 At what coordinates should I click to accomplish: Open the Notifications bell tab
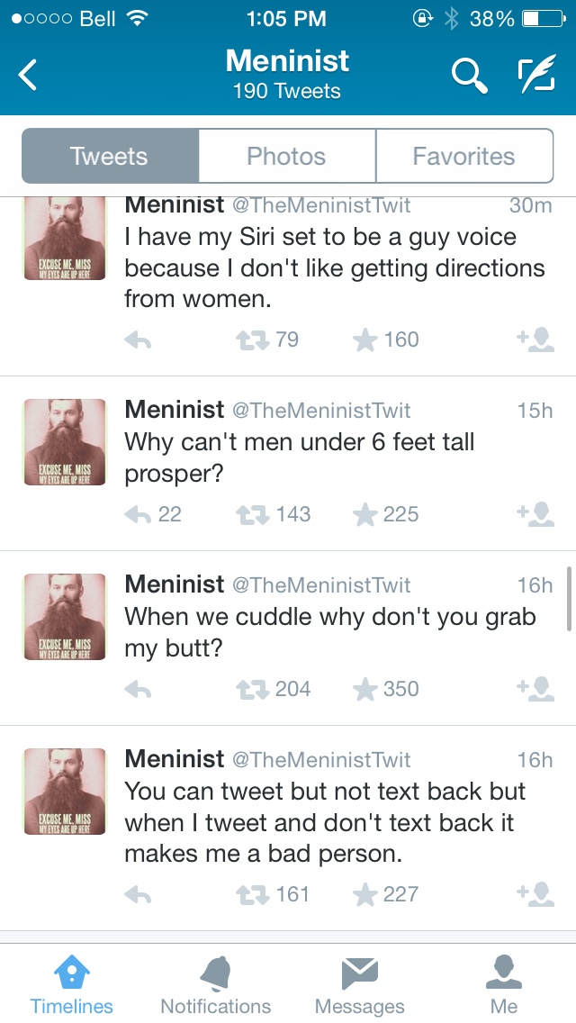(x=215, y=984)
